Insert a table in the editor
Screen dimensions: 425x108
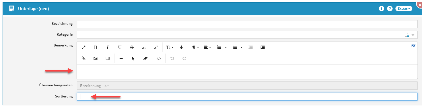tap(108, 58)
